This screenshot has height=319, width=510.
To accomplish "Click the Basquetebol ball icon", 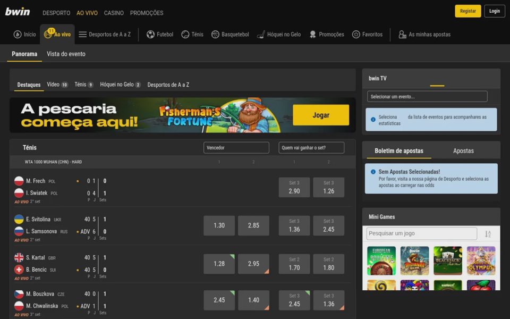I will click(x=215, y=35).
